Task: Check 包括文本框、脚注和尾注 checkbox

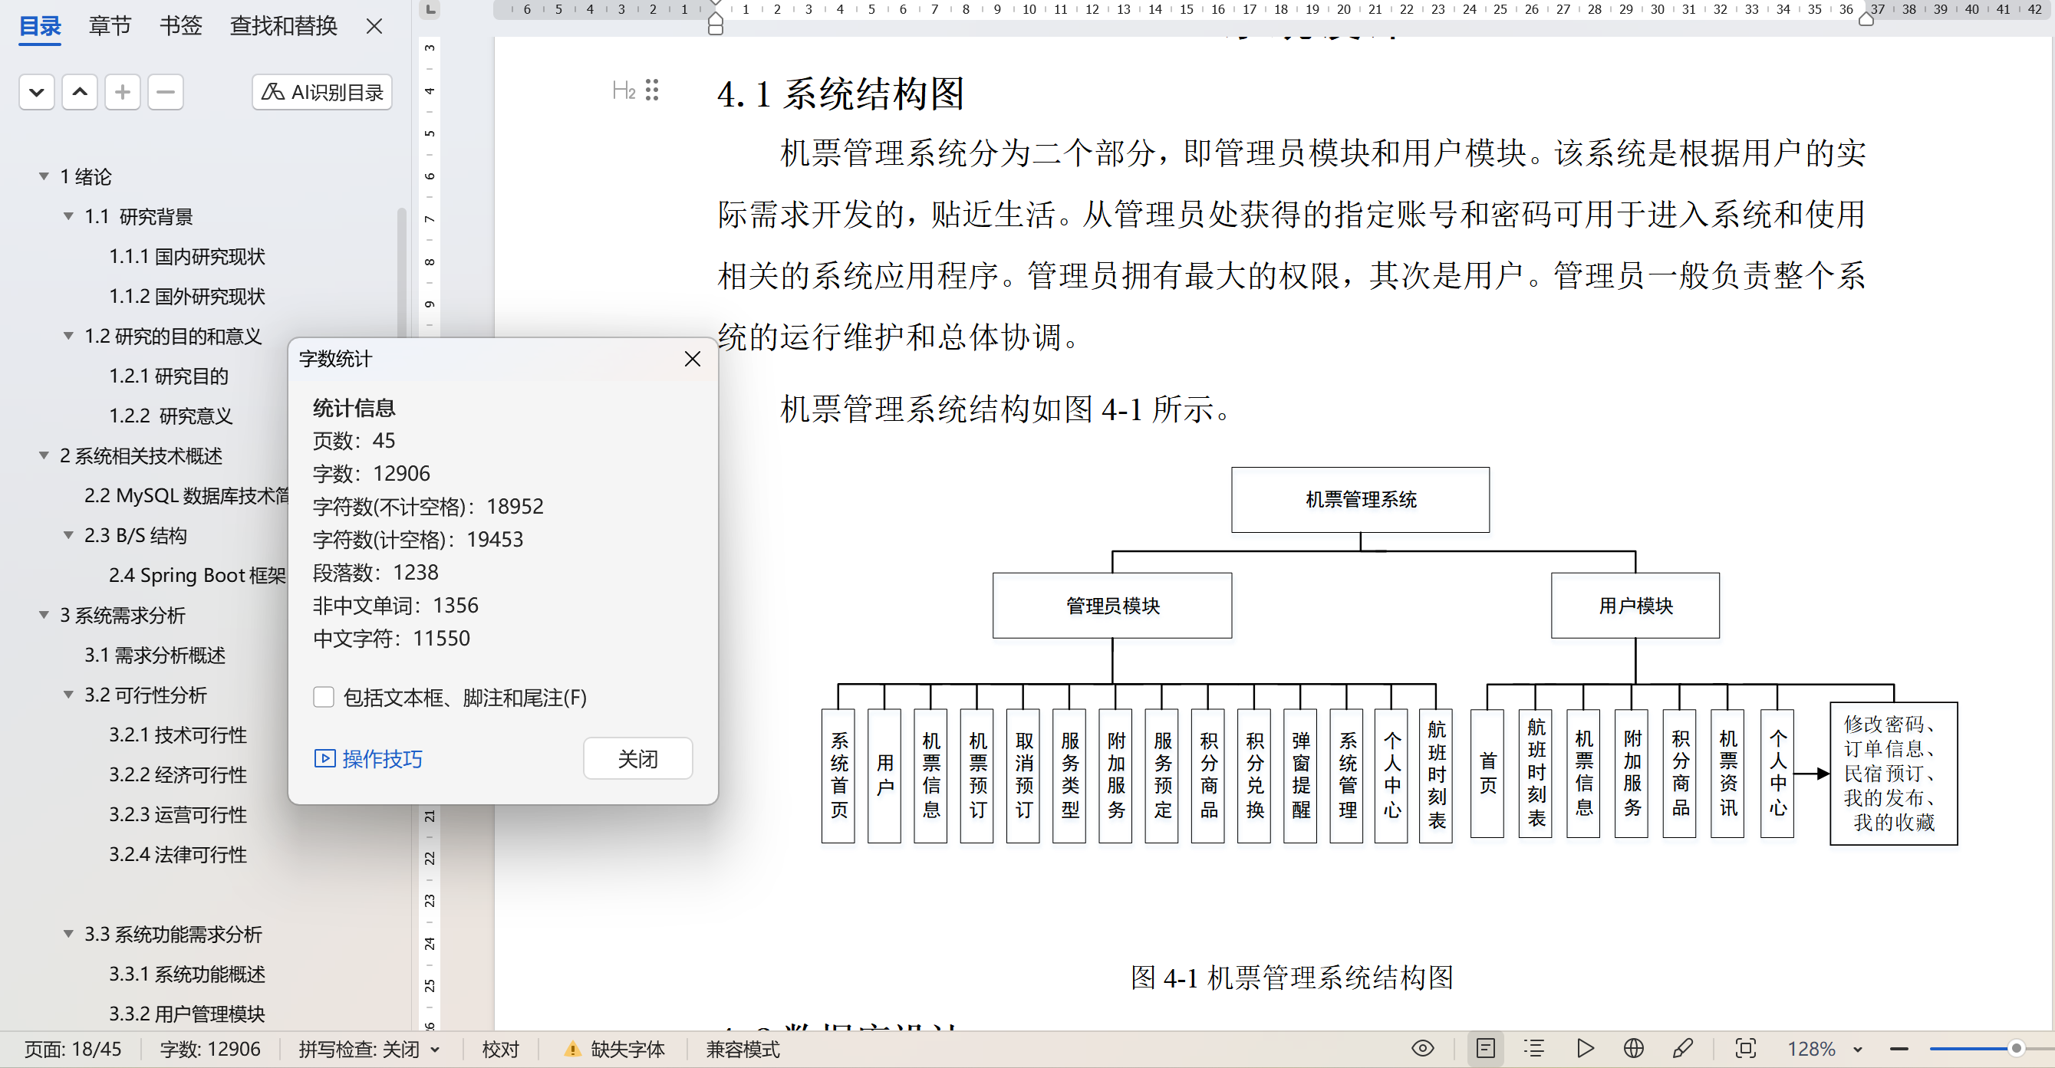Action: pos(323,697)
